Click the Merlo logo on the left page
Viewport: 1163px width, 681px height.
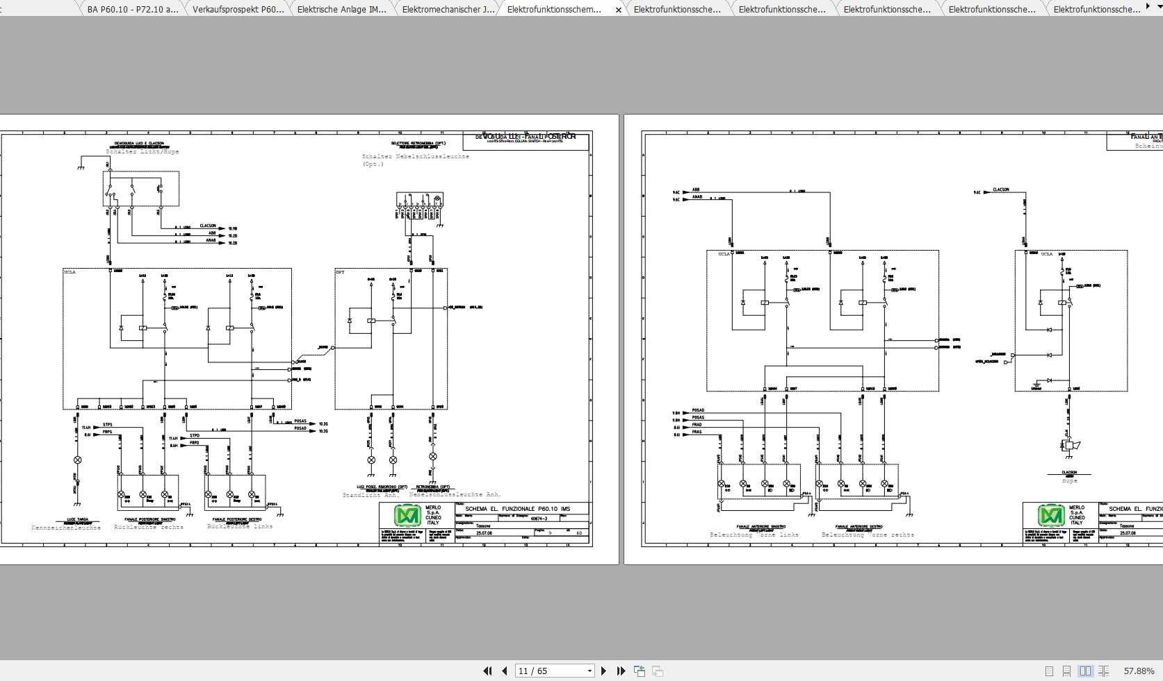pos(408,516)
